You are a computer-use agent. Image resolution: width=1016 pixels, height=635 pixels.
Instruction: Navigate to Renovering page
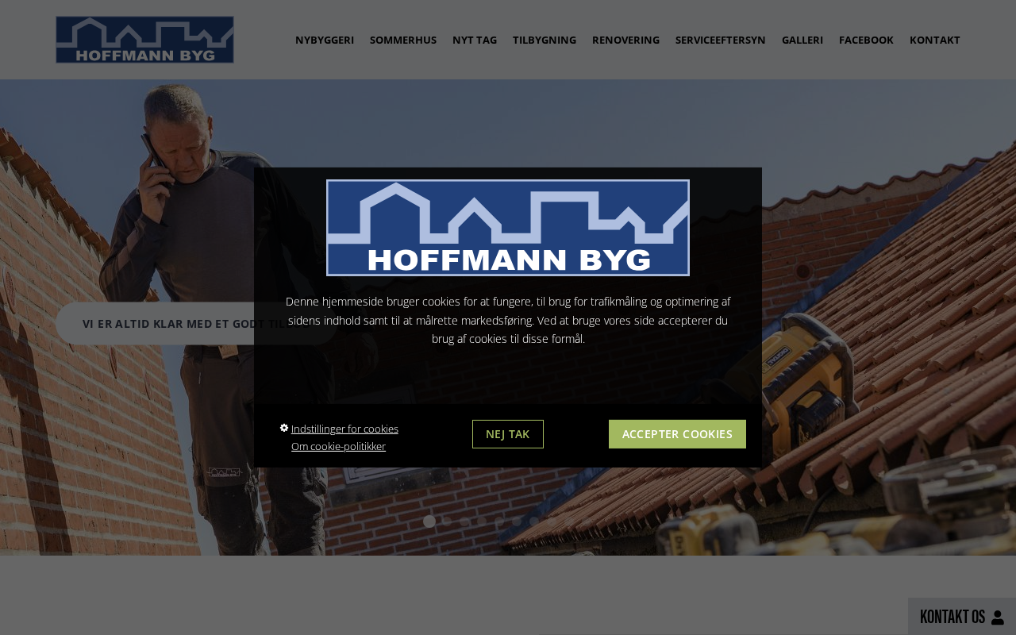click(x=625, y=40)
